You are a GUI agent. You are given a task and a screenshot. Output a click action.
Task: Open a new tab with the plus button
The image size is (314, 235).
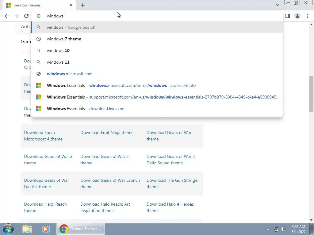(x=83, y=6)
